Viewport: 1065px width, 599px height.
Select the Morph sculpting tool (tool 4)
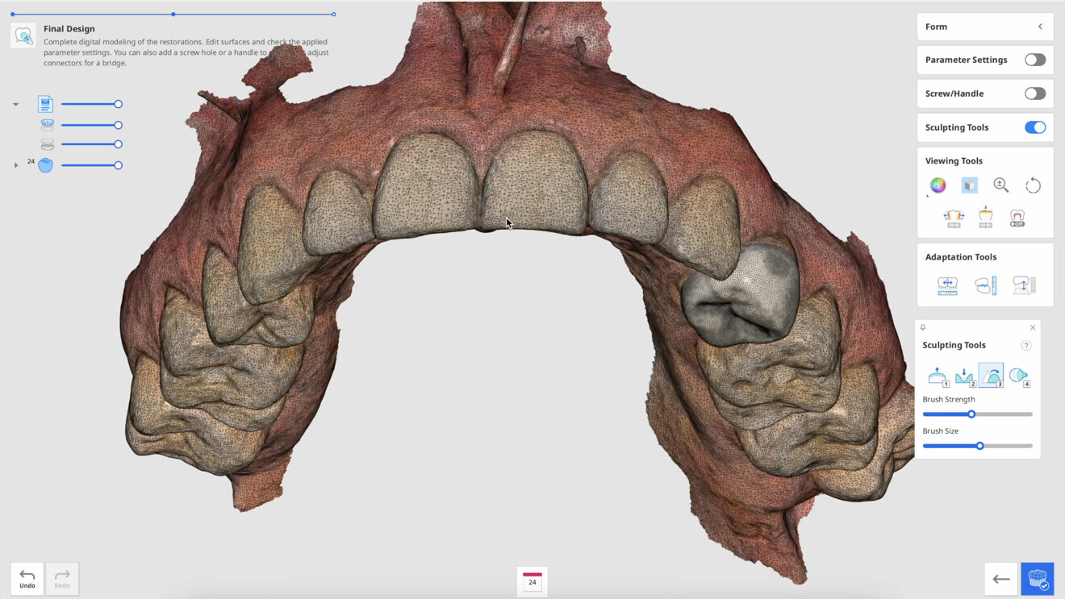(x=1019, y=376)
